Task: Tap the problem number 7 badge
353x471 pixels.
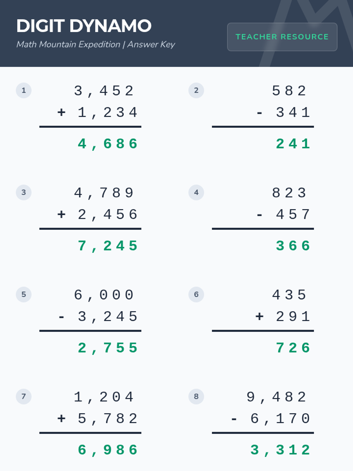Action: click(x=24, y=397)
